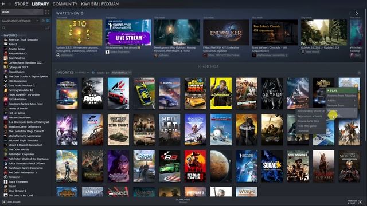
Task: Open the Car Mechanic Simulator 2021 cover
Action: [x=195, y=93]
